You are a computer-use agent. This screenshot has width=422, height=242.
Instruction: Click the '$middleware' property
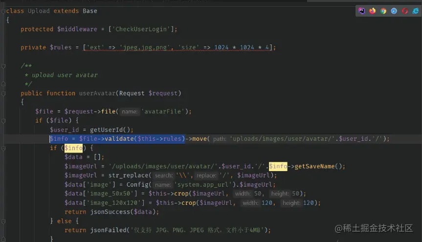[x=77, y=29]
